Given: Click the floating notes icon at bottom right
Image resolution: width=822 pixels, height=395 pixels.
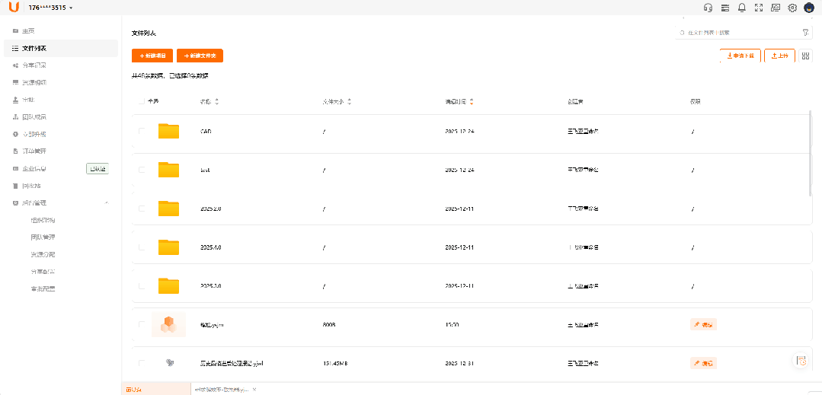Looking at the screenshot, I should [x=800, y=361].
